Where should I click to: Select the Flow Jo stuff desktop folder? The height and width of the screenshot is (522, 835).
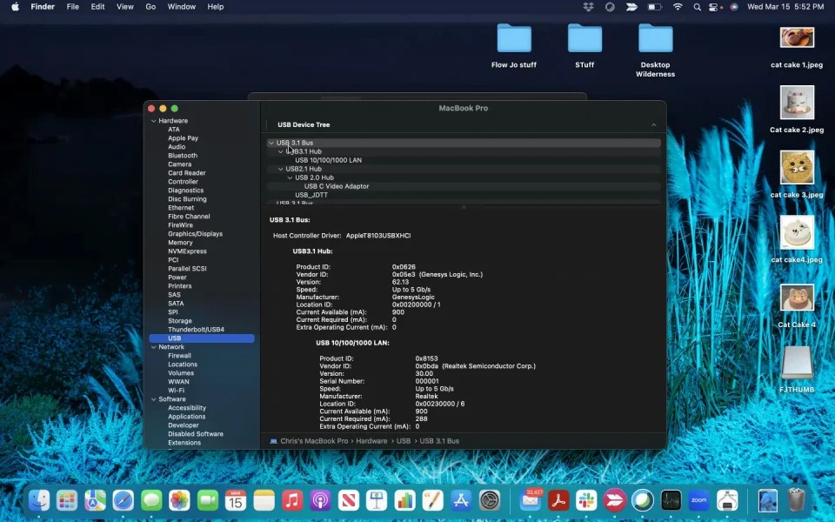click(x=514, y=46)
